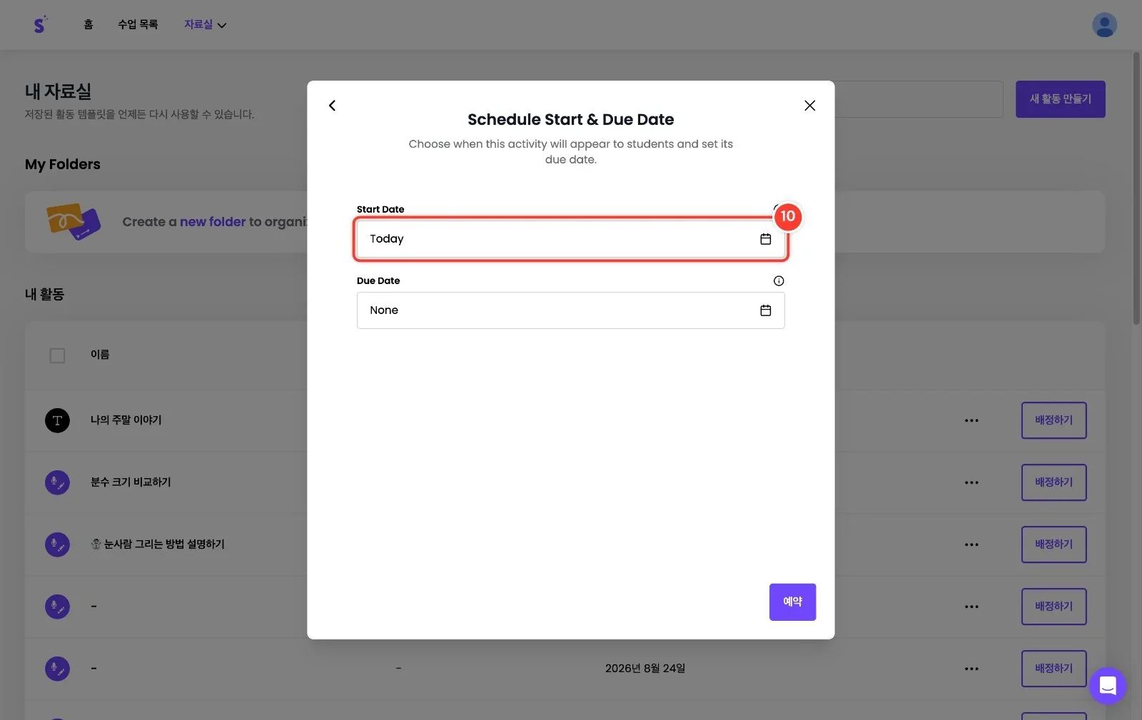Open 수업 목록 in the top navigation
The width and height of the screenshot is (1142, 720).
click(138, 25)
